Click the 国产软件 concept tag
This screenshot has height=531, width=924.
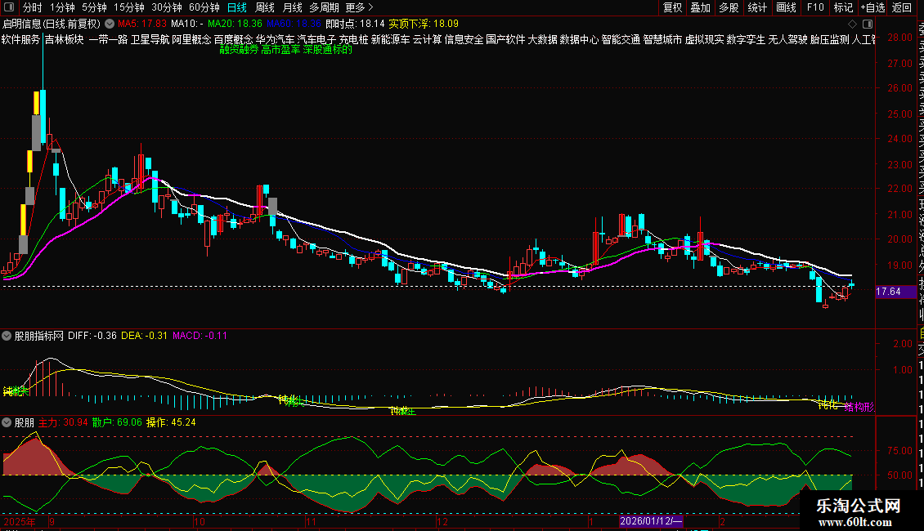point(505,39)
